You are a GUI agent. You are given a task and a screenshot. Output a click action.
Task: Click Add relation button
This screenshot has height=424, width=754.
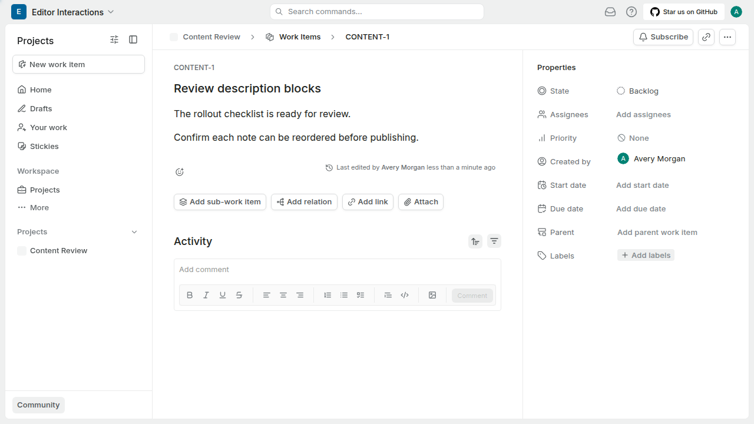click(x=304, y=202)
